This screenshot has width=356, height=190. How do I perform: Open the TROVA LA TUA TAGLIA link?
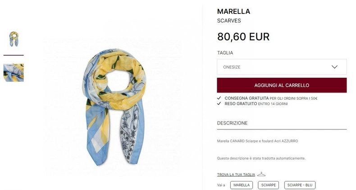click(236, 175)
